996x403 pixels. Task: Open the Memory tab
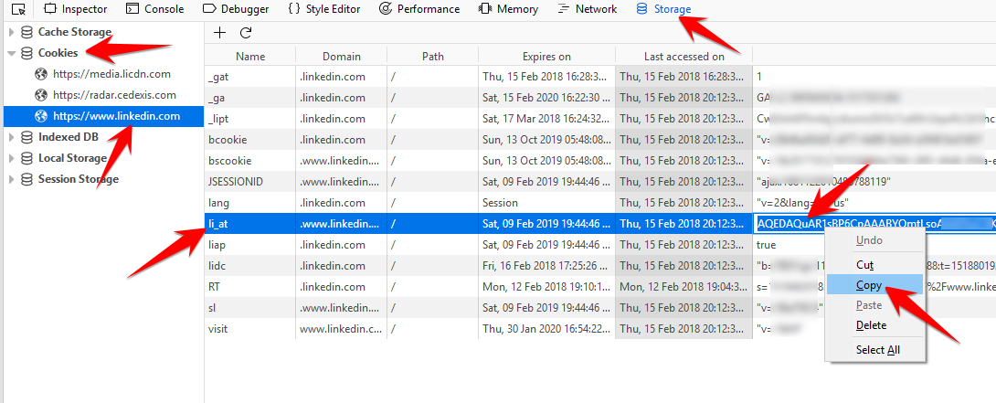pyautogui.click(x=508, y=9)
